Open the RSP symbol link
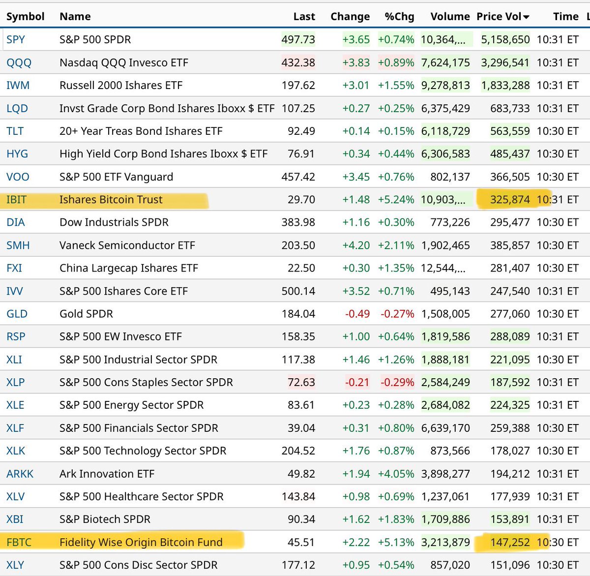This screenshot has width=590, height=576. click(16, 336)
